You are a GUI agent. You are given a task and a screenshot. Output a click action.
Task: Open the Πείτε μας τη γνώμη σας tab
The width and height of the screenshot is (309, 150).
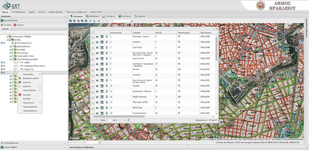(x=76, y=12)
